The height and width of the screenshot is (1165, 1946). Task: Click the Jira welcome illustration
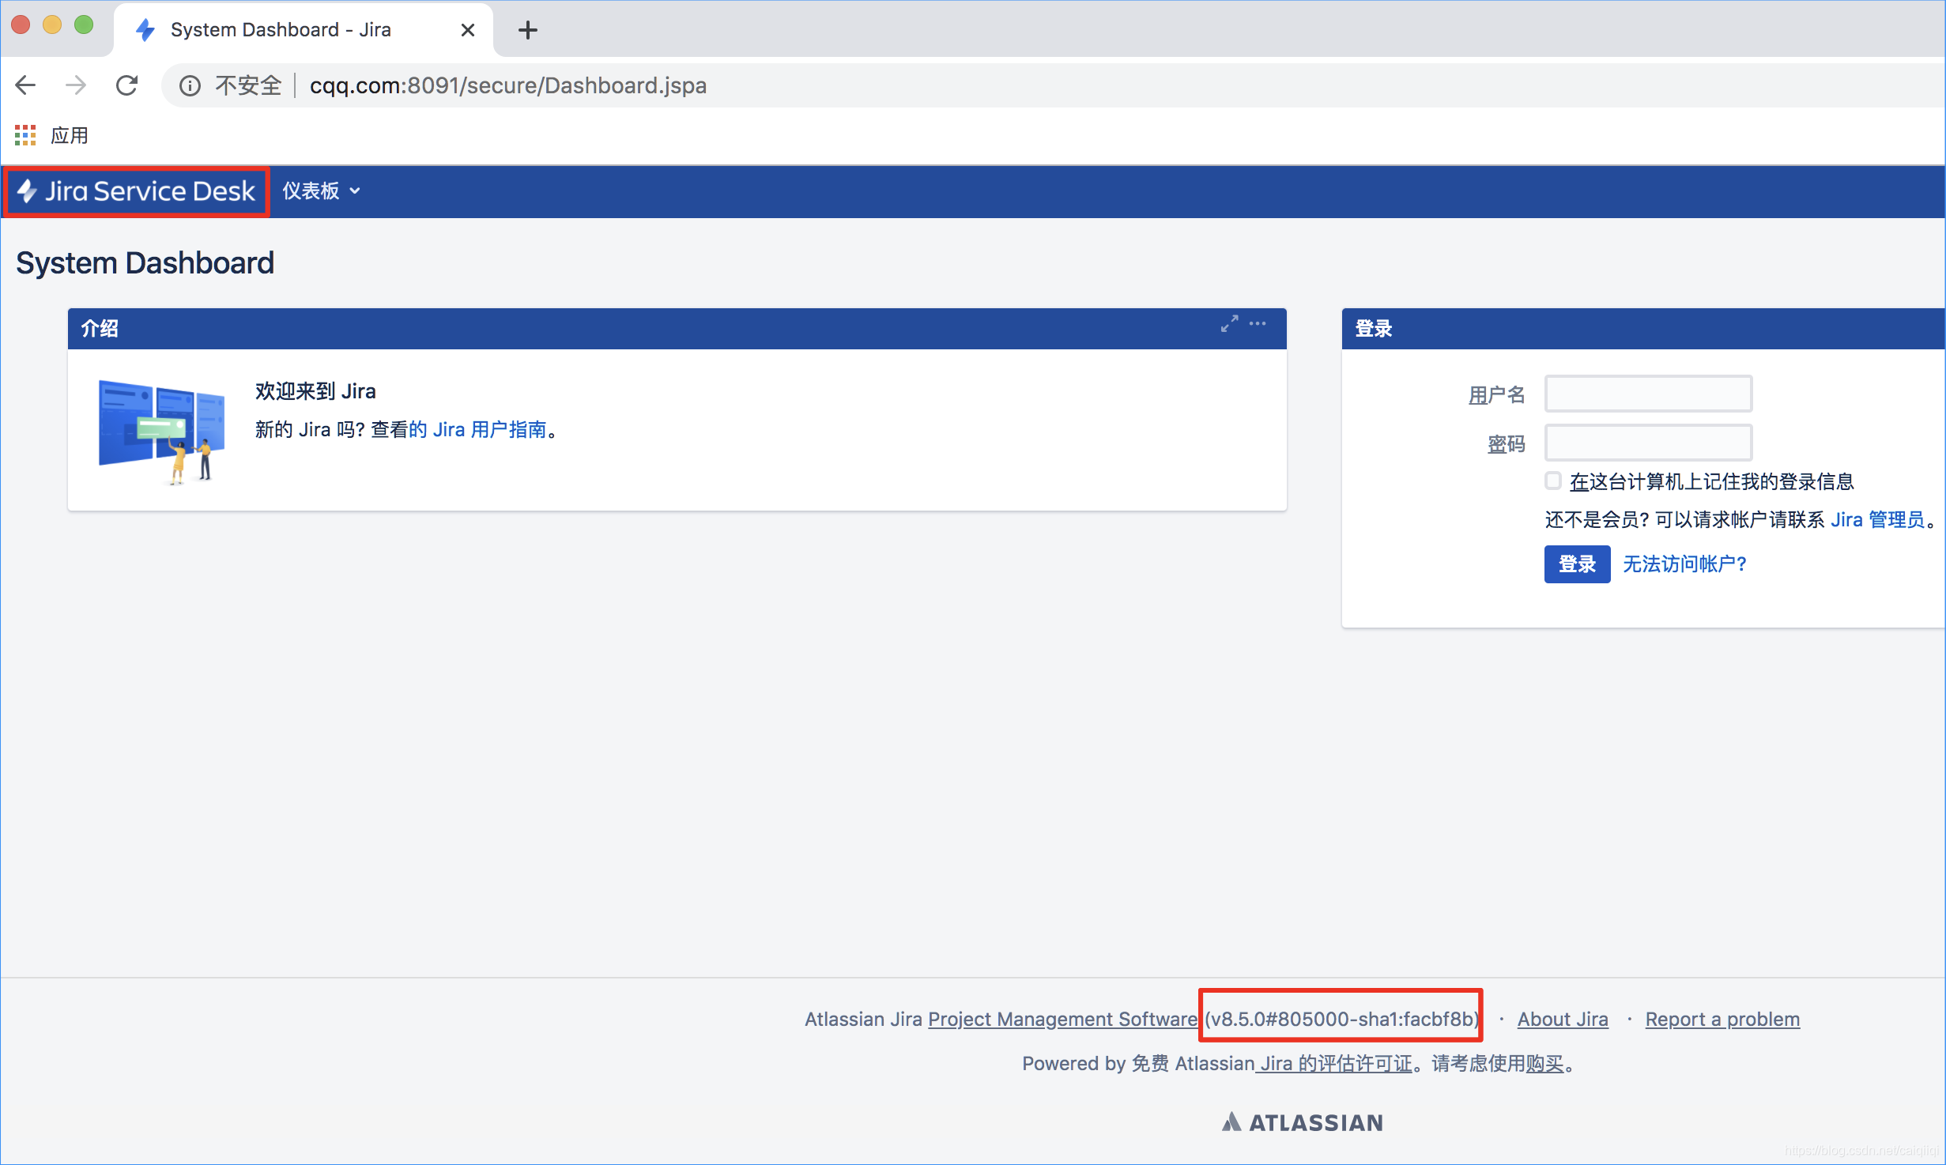pos(162,432)
